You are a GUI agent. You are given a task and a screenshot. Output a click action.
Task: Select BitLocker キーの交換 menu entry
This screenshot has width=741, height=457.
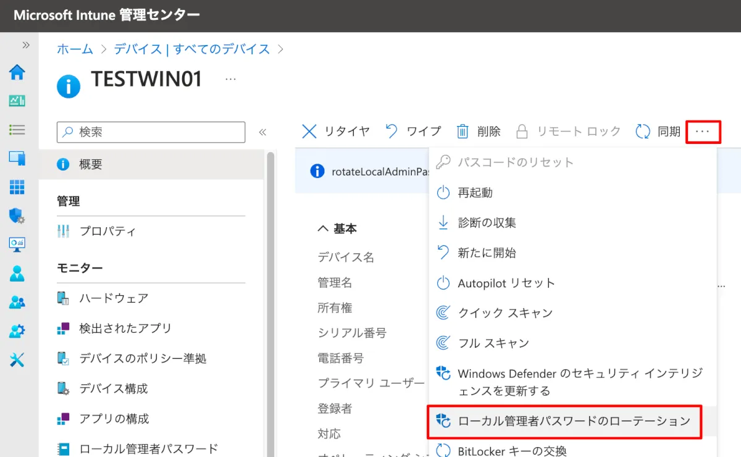coord(573,451)
